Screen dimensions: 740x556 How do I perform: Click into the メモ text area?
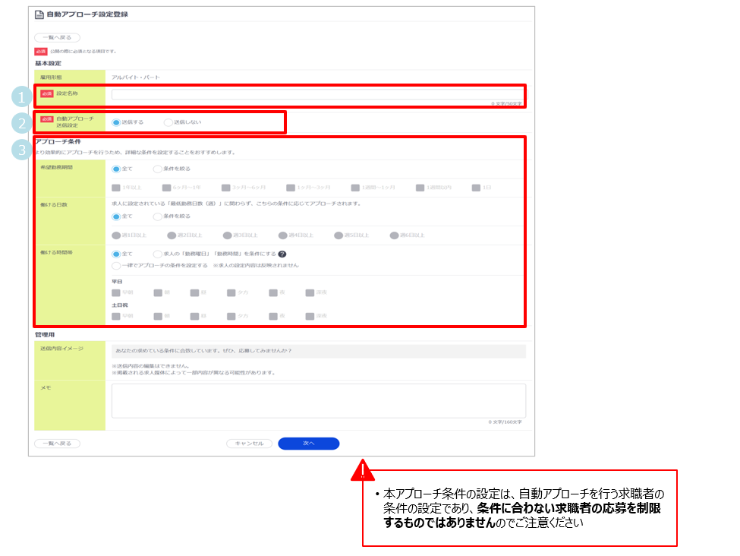[318, 400]
